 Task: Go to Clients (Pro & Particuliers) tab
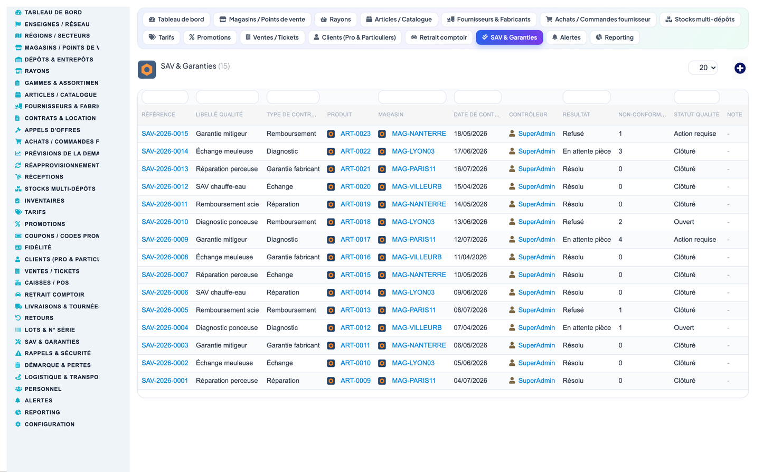point(355,37)
